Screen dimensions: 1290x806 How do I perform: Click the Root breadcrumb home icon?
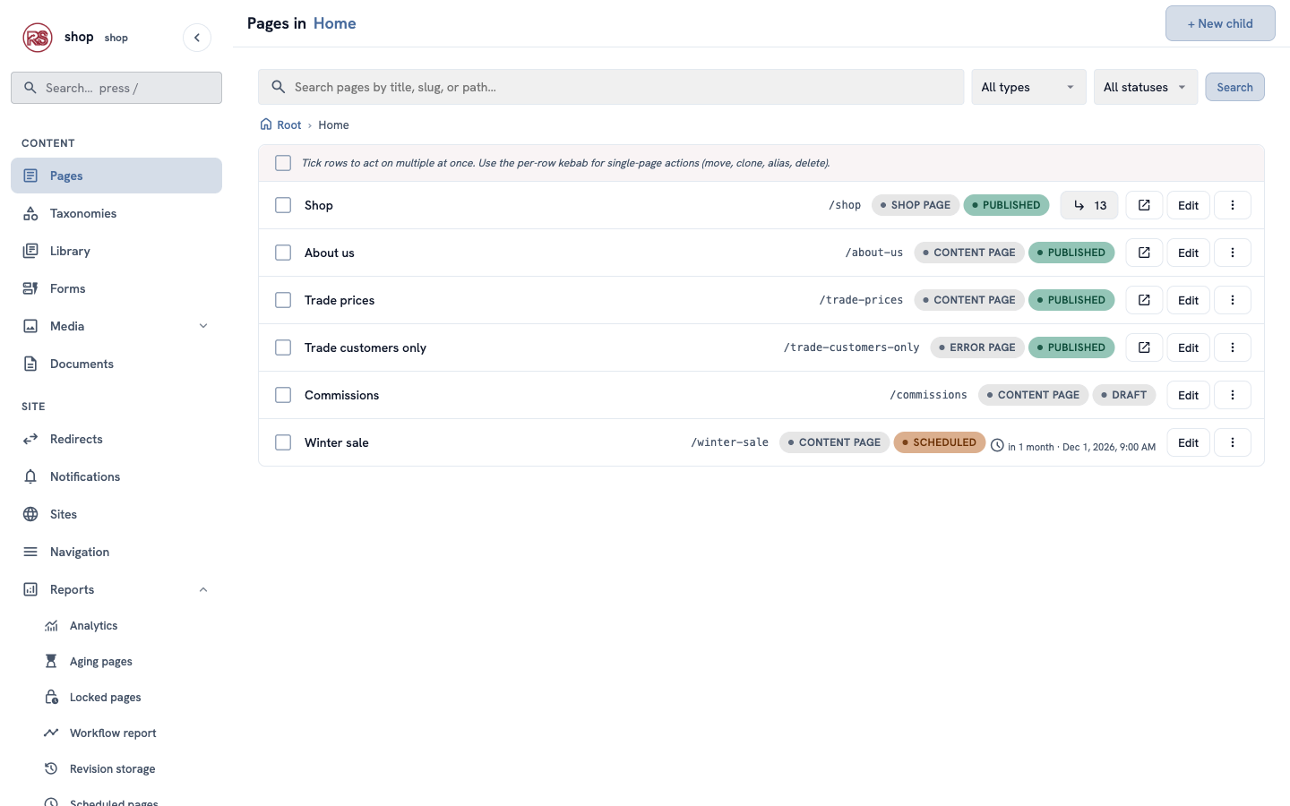click(266, 124)
